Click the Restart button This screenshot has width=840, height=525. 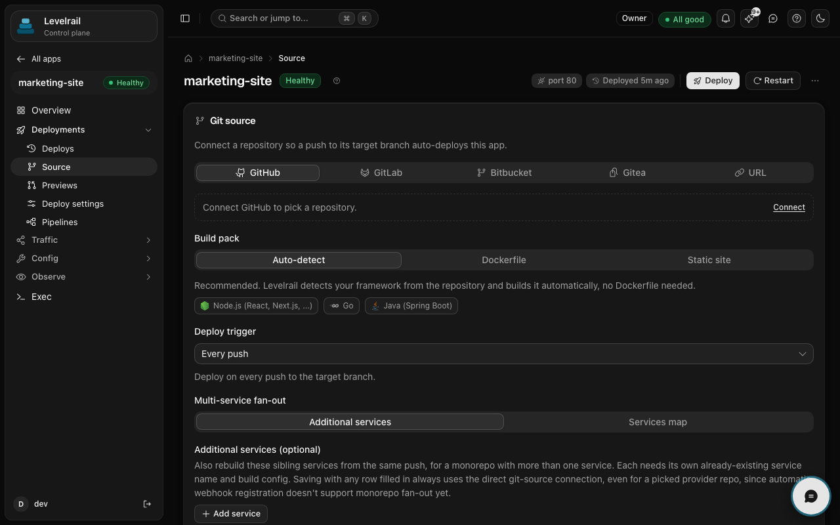773,81
